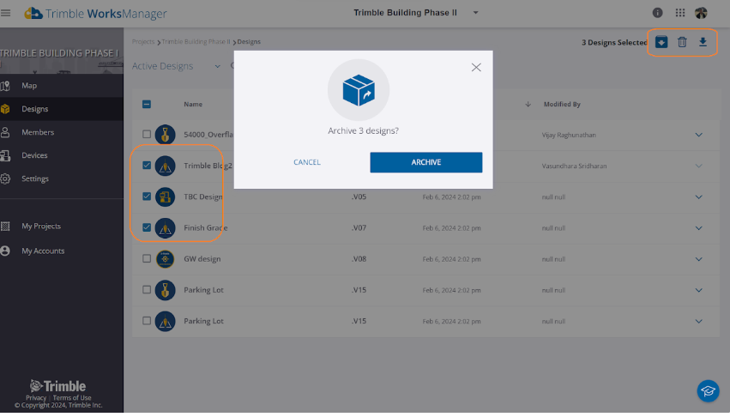
Task: Open the Active Designs filter dropdown
Action: (217, 66)
